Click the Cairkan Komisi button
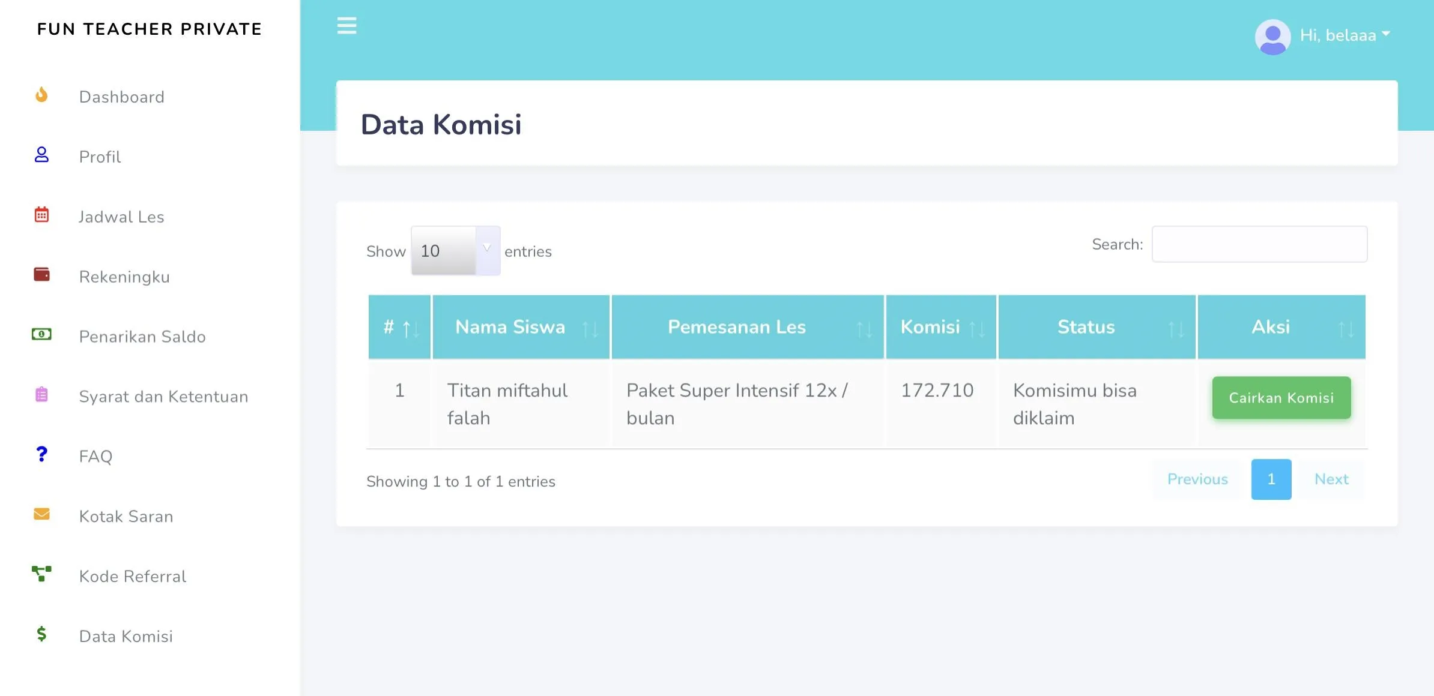 coord(1281,397)
